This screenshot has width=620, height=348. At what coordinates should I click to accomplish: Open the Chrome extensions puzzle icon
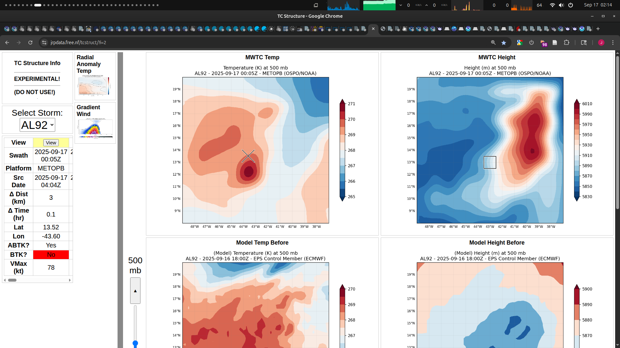click(x=566, y=43)
